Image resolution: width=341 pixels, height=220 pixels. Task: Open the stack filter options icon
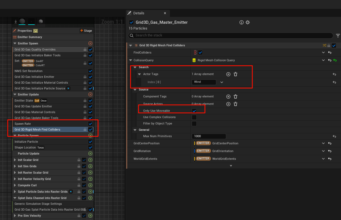(338, 36)
